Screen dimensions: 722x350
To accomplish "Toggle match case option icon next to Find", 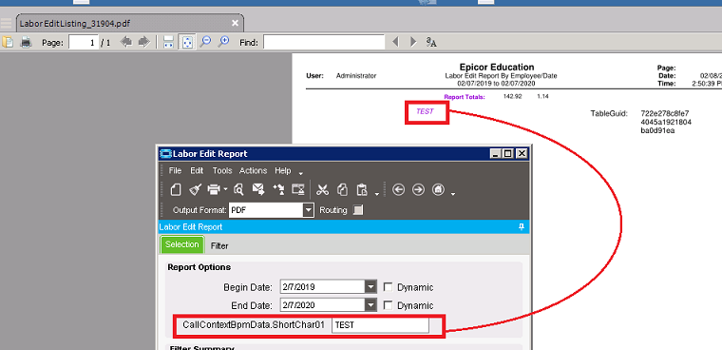I will pos(431,43).
